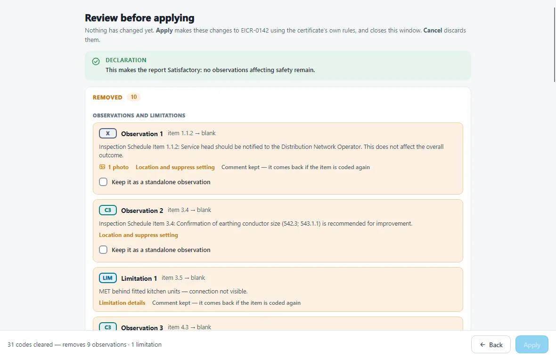Click the Apply button

pyautogui.click(x=531, y=344)
